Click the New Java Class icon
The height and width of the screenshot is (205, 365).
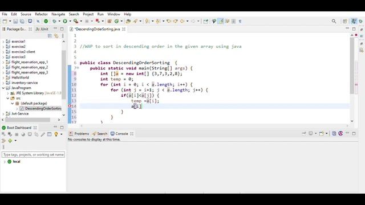pos(116,21)
